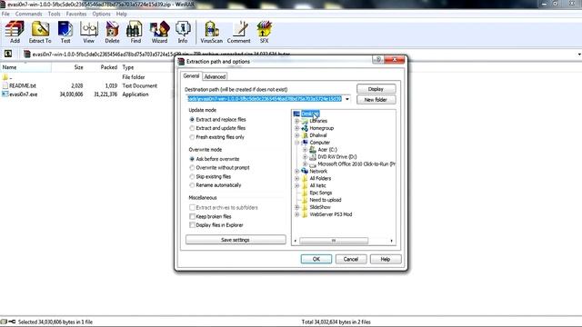This screenshot has height=327, width=582.
Task: Select the Desktop node in tree
Action: (x=310, y=114)
